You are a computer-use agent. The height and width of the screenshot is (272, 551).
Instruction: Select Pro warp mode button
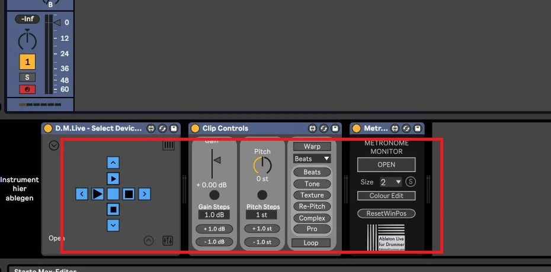[x=312, y=229]
